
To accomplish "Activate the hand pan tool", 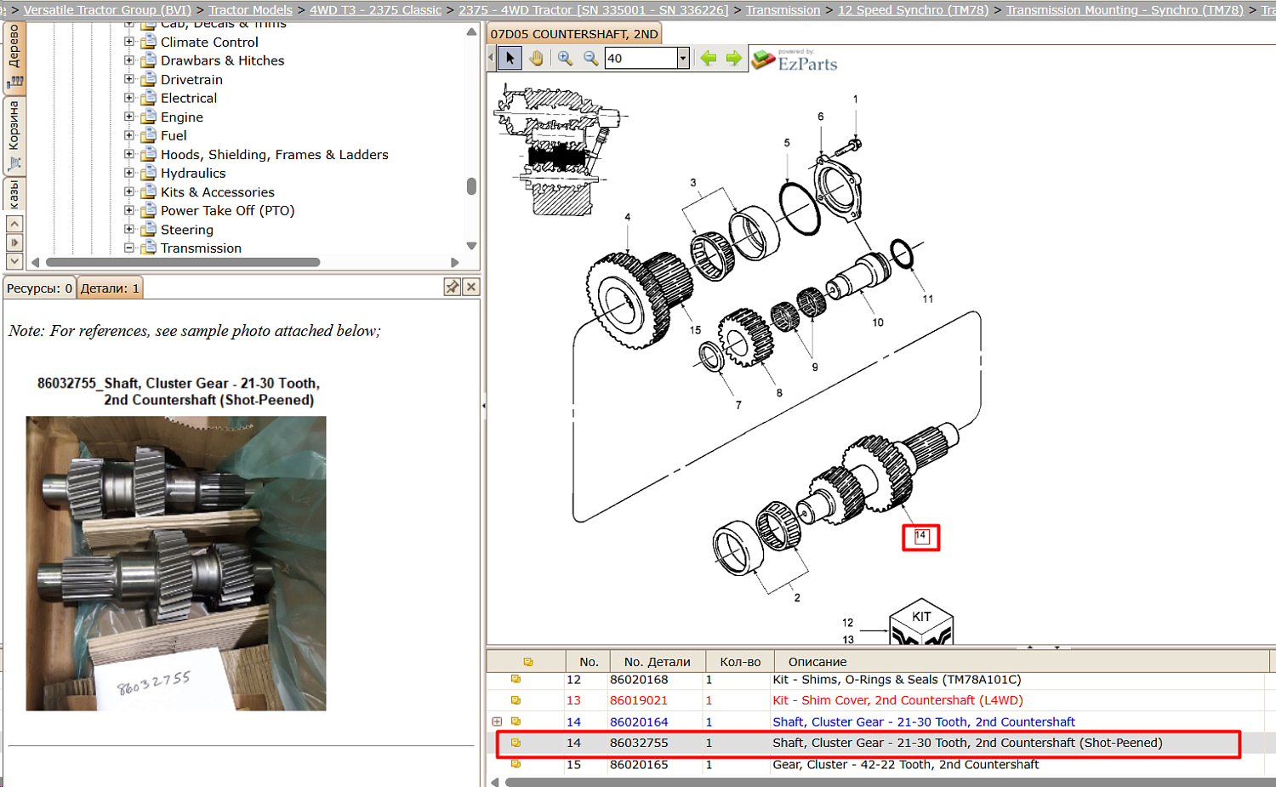I will (536, 58).
